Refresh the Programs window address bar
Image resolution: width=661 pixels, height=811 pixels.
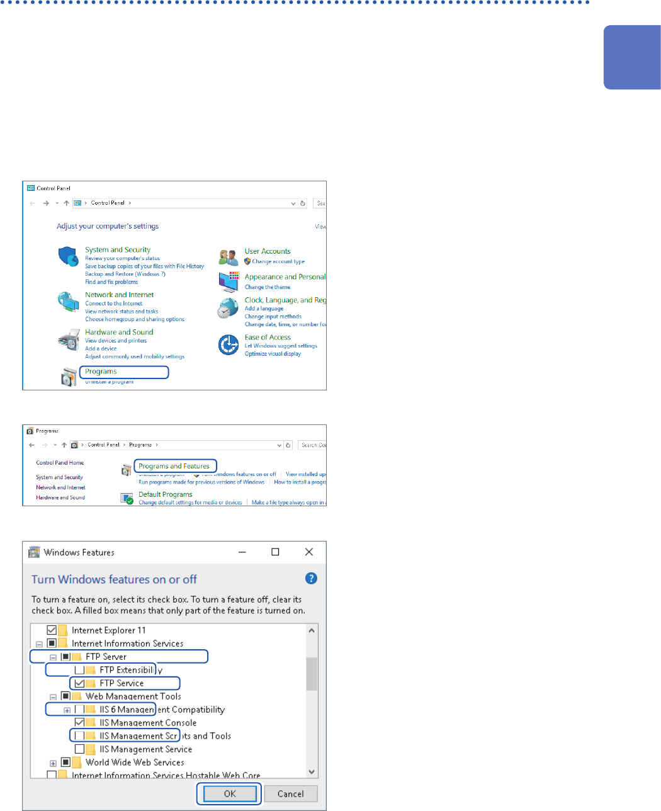(288, 445)
